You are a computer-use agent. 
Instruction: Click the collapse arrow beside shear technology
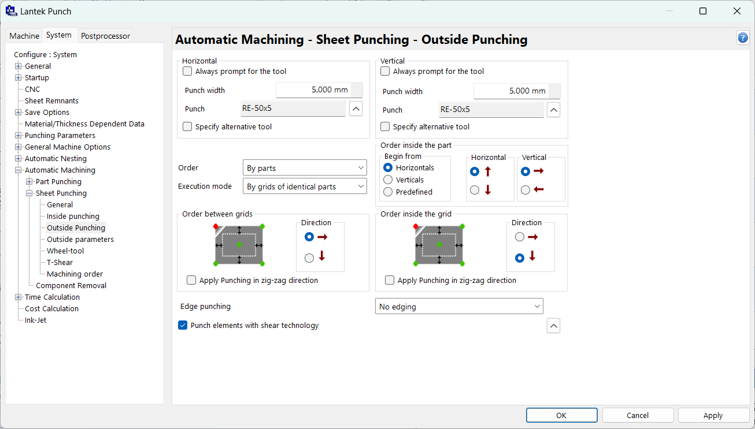(x=553, y=326)
